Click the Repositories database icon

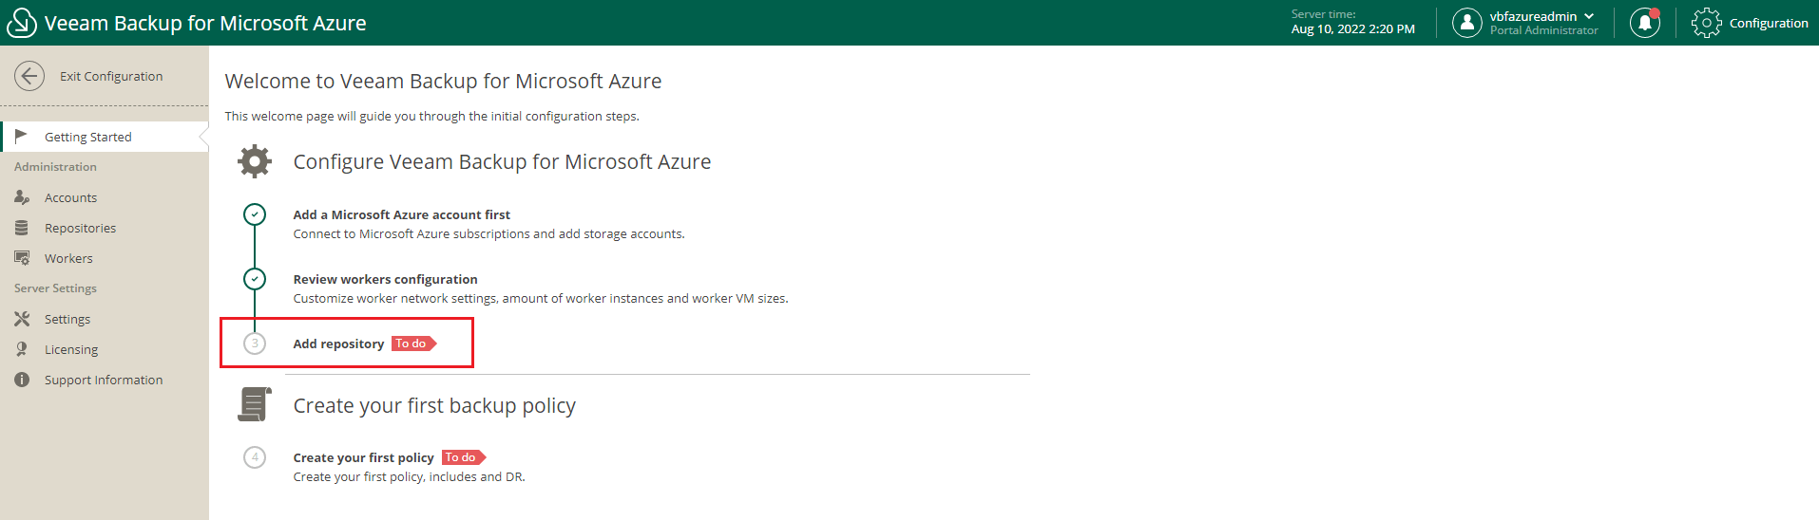pos(22,228)
